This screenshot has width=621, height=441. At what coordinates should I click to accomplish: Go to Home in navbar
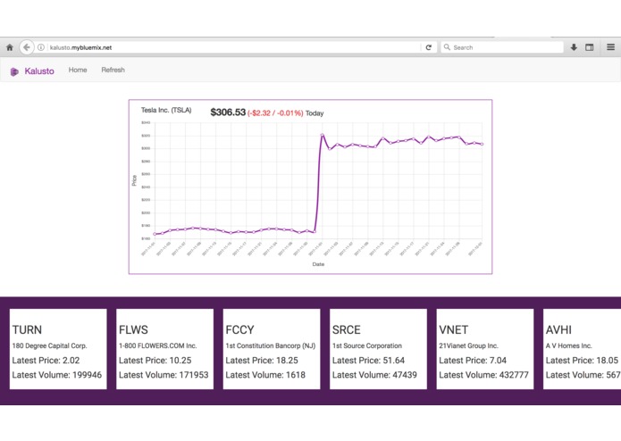pyautogui.click(x=78, y=70)
